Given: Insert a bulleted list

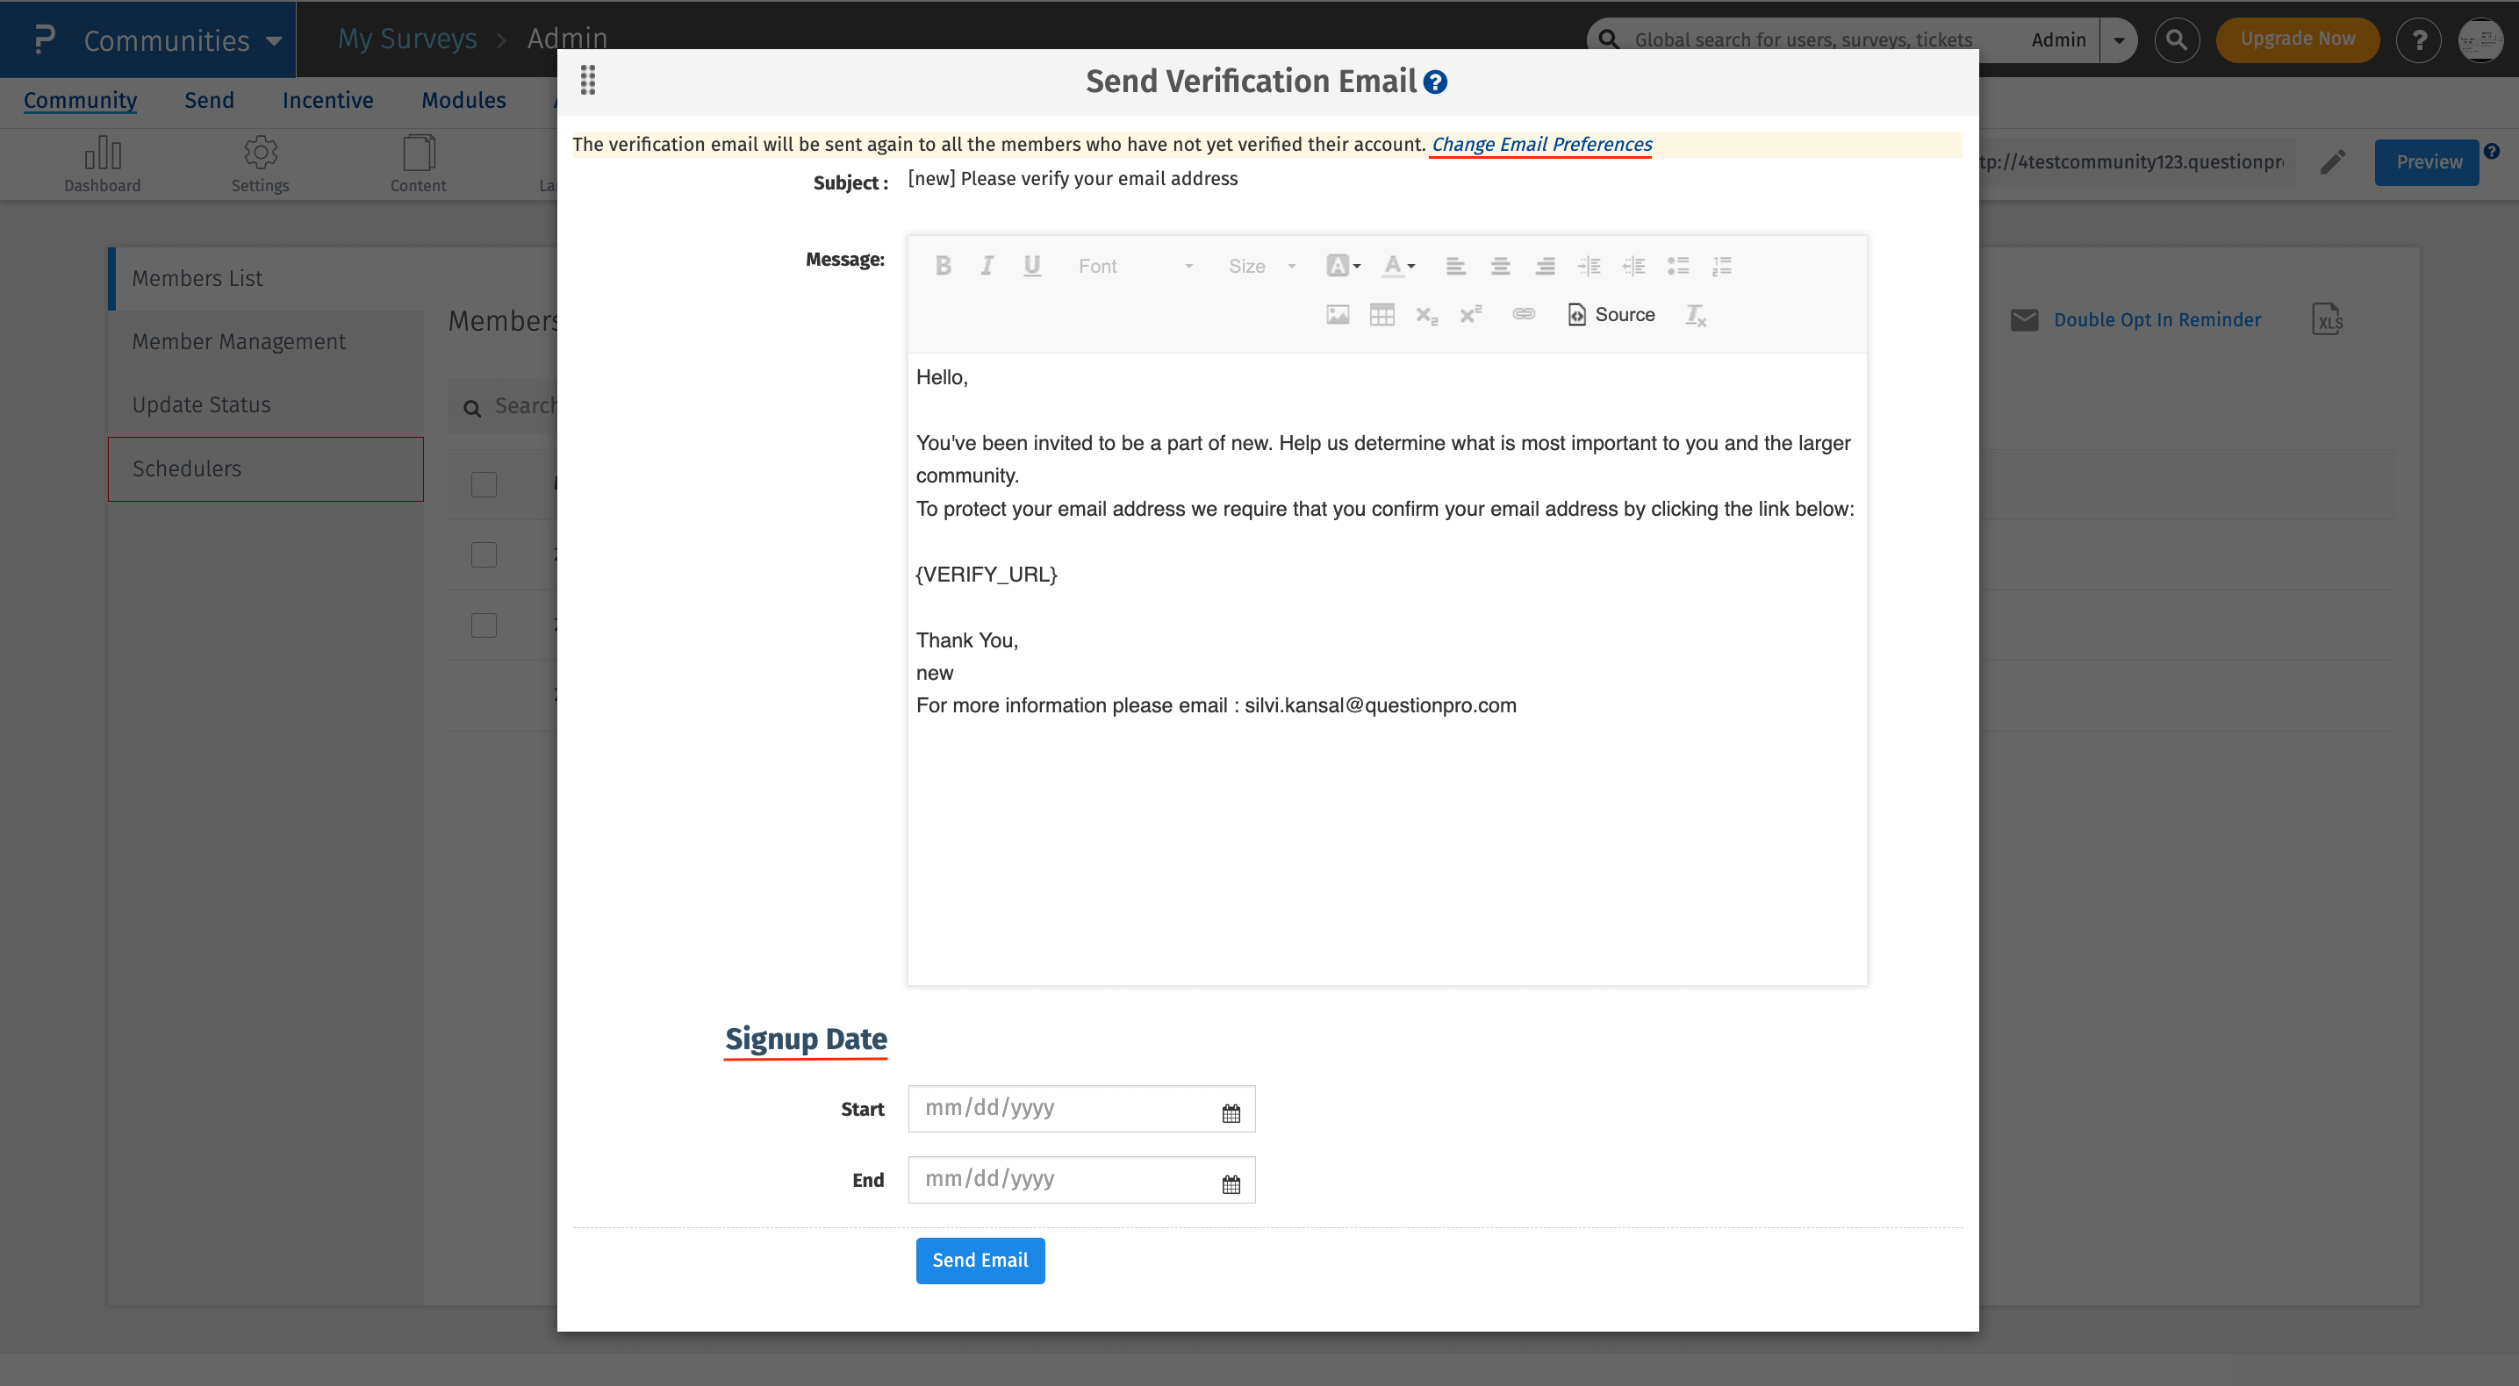Looking at the screenshot, I should point(1678,266).
